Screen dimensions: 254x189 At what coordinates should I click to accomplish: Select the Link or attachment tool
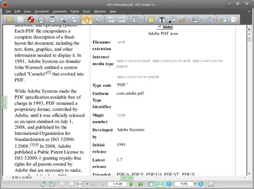tap(195, 19)
